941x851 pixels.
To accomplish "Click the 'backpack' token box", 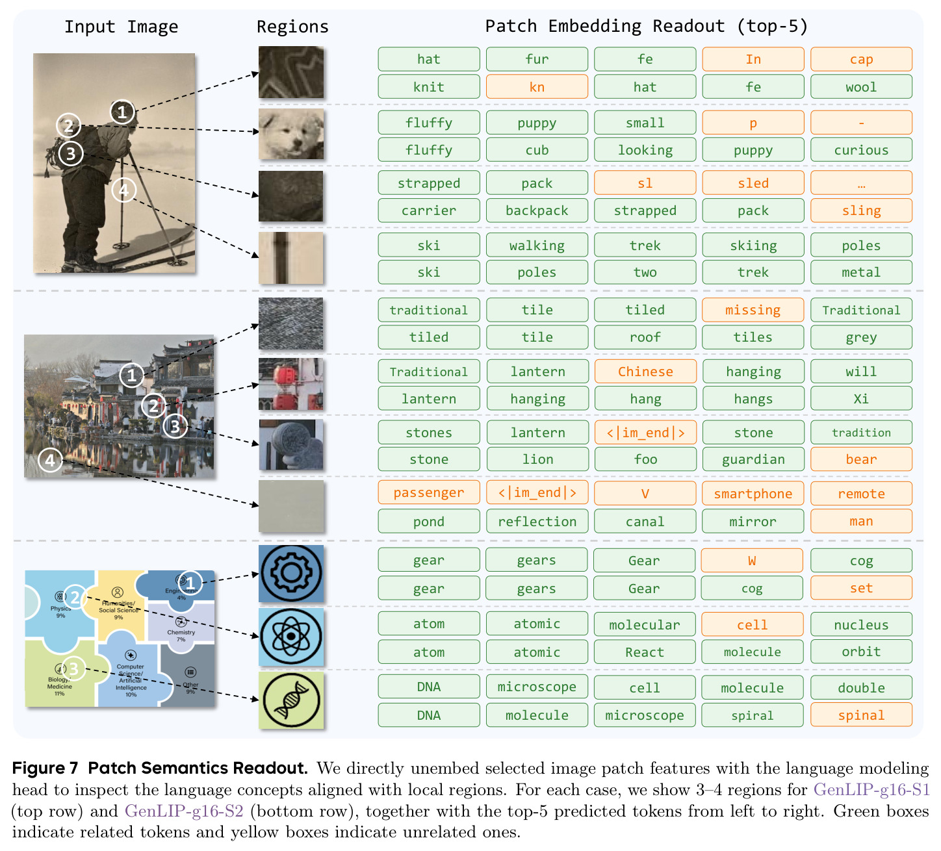I will click(537, 210).
